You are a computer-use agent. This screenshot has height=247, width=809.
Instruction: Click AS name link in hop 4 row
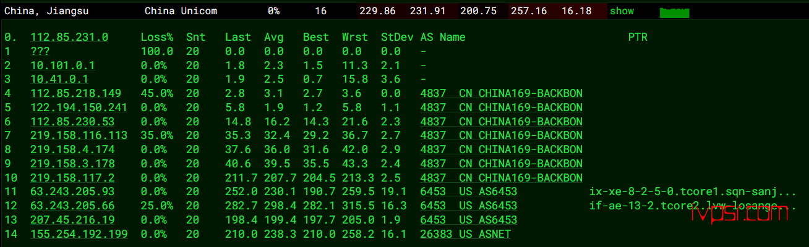(x=501, y=93)
